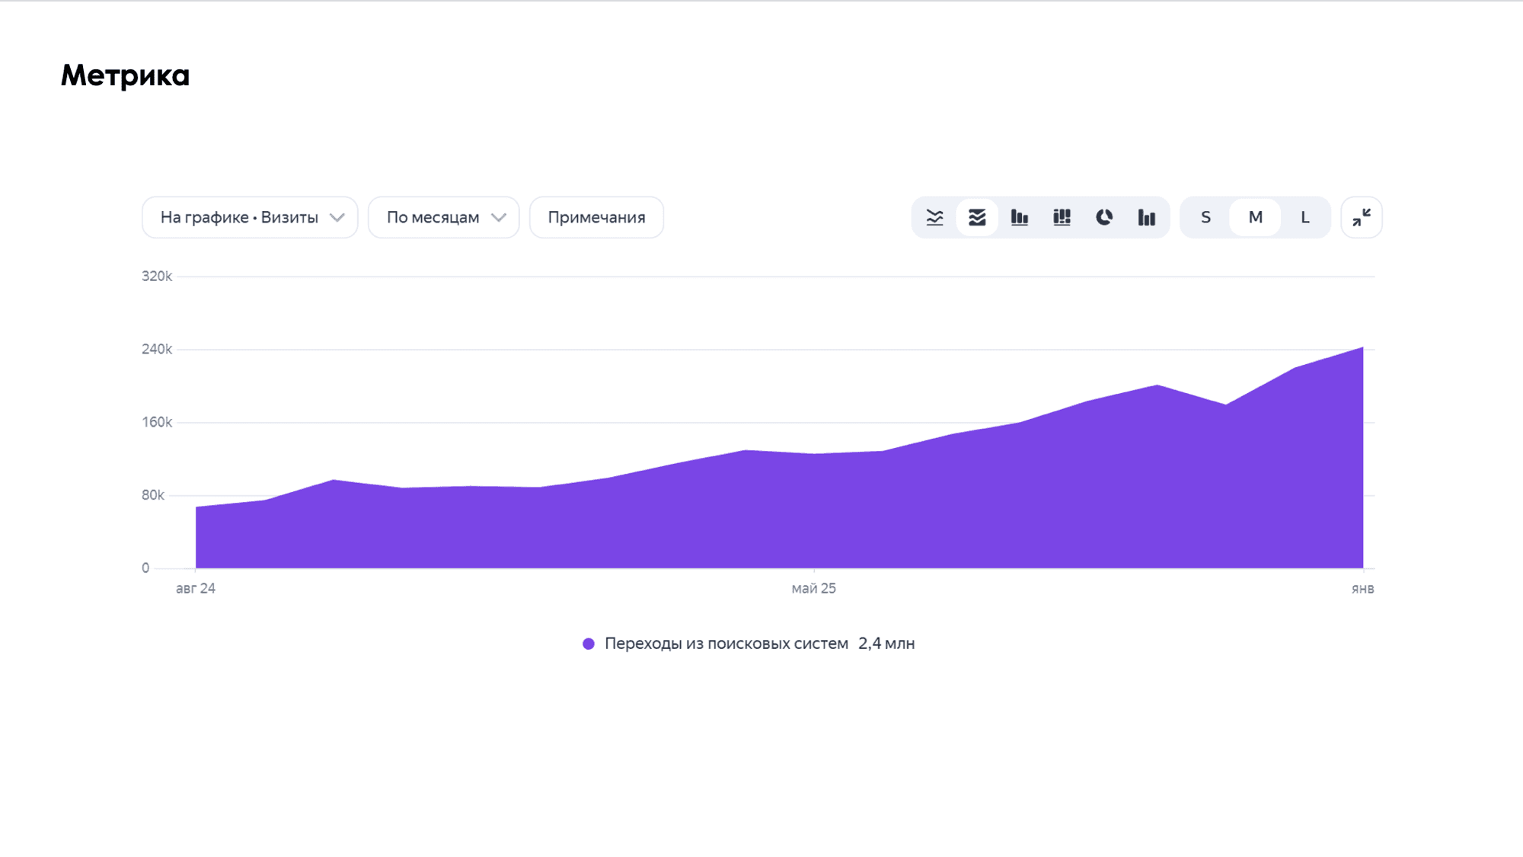Screen dimensions: 1523x857
Task: Switch to the bar chart view icon
Action: [x=1020, y=218]
